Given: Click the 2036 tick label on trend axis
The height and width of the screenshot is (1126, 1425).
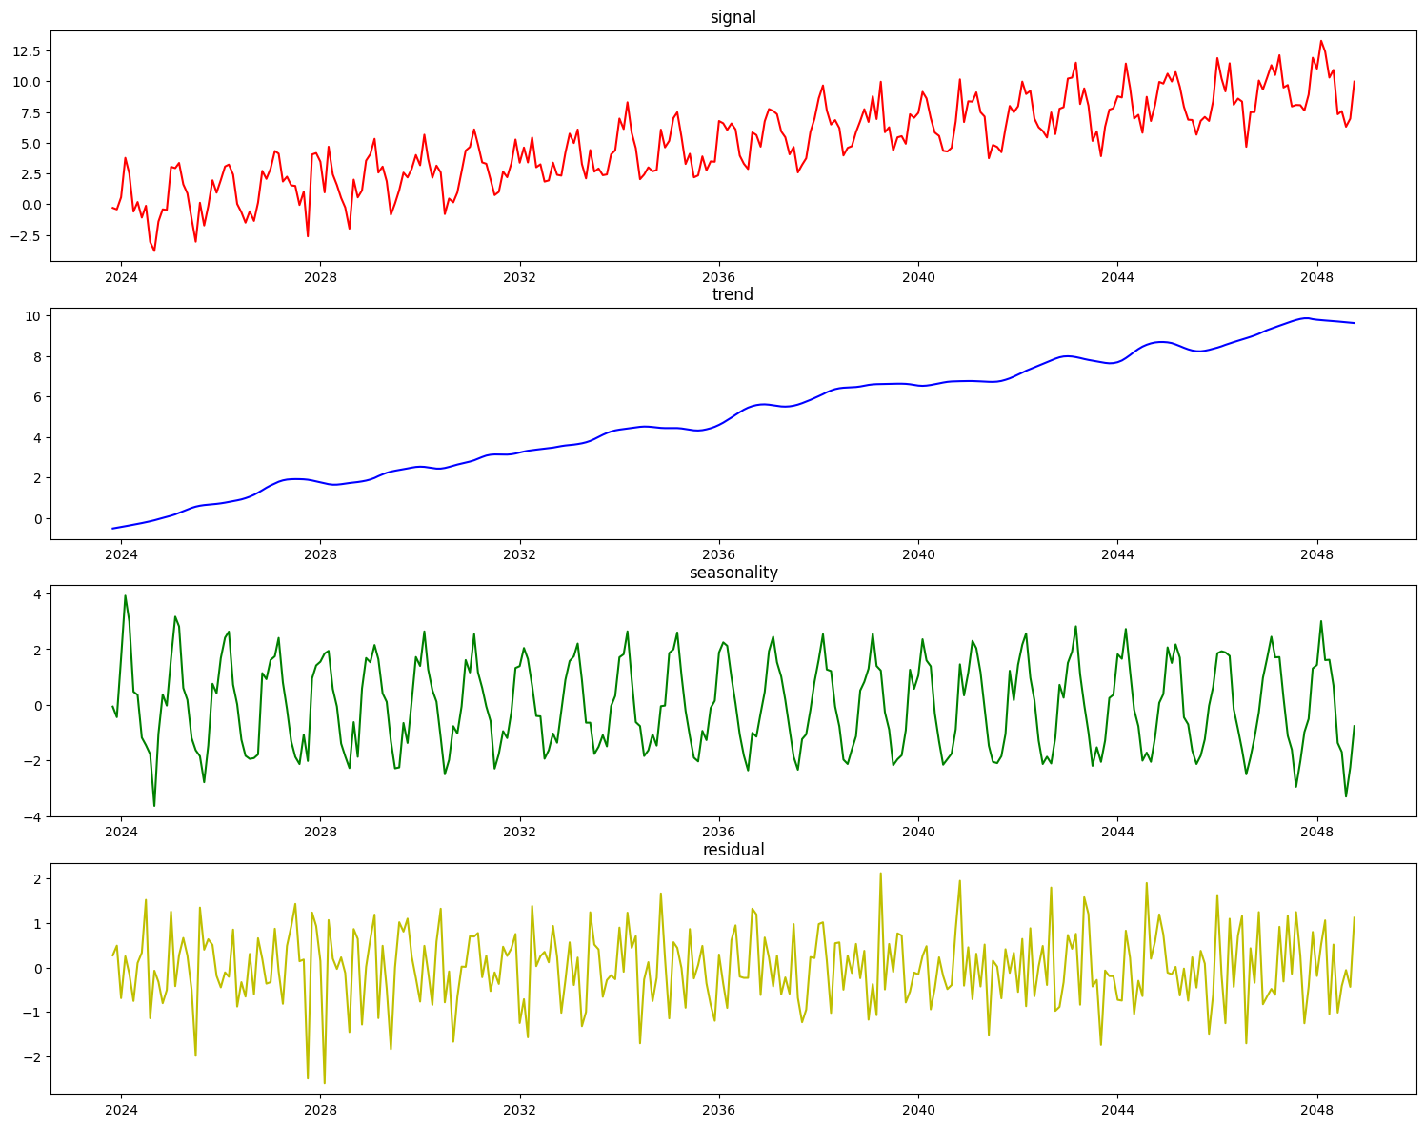Looking at the screenshot, I should (x=720, y=553).
